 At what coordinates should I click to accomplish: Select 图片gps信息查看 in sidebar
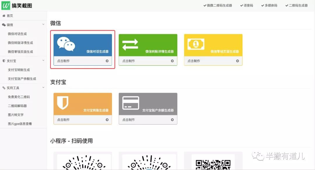(20, 124)
